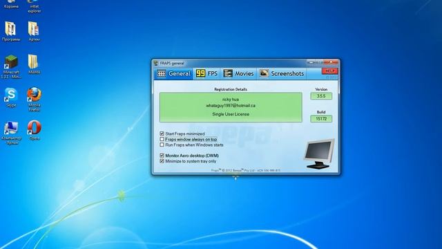Open the Артем folder icon
The image size is (442, 249).
coord(34,31)
